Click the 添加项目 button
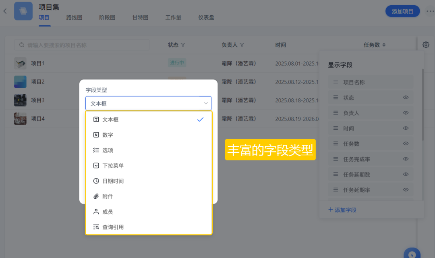 [x=402, y=11]
